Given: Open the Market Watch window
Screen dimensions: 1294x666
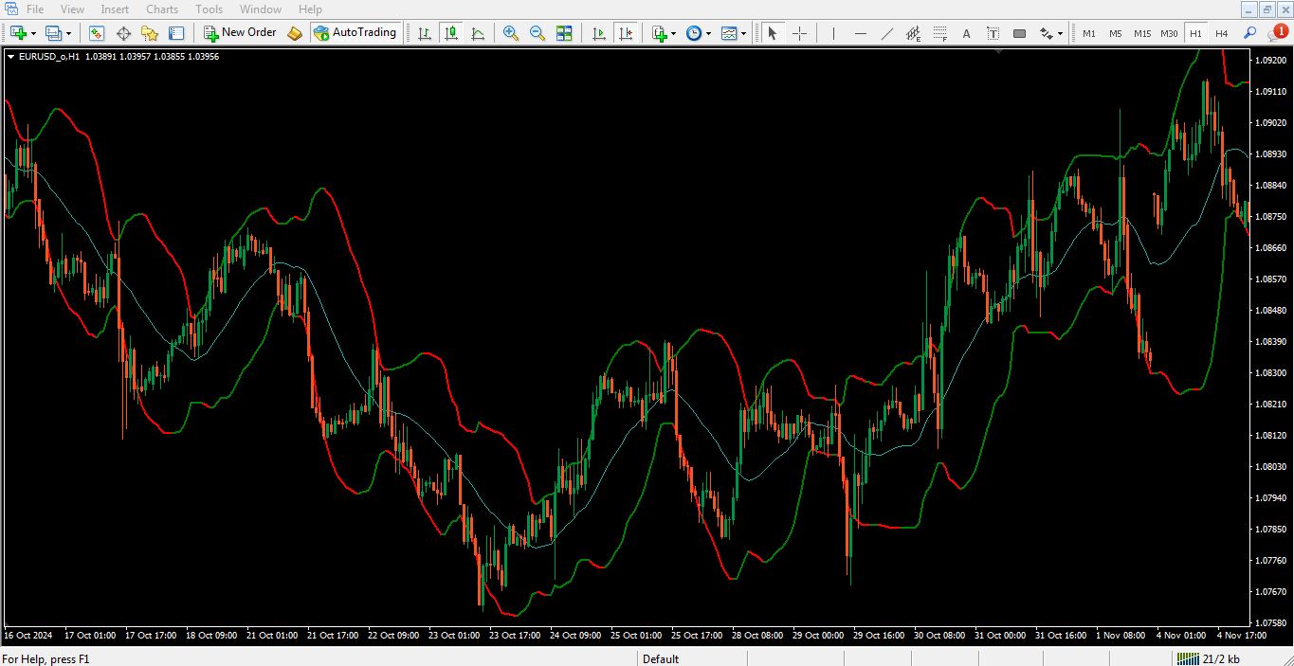Looking at the screenshot, I should tap(97, 33).
